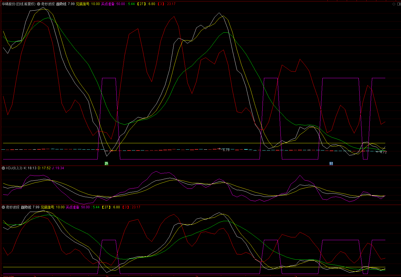This screenshot has height=277, width=401.
Task: Click 买点准备: 50.00 in the bottom panel header
Action: tap(78, 207)
